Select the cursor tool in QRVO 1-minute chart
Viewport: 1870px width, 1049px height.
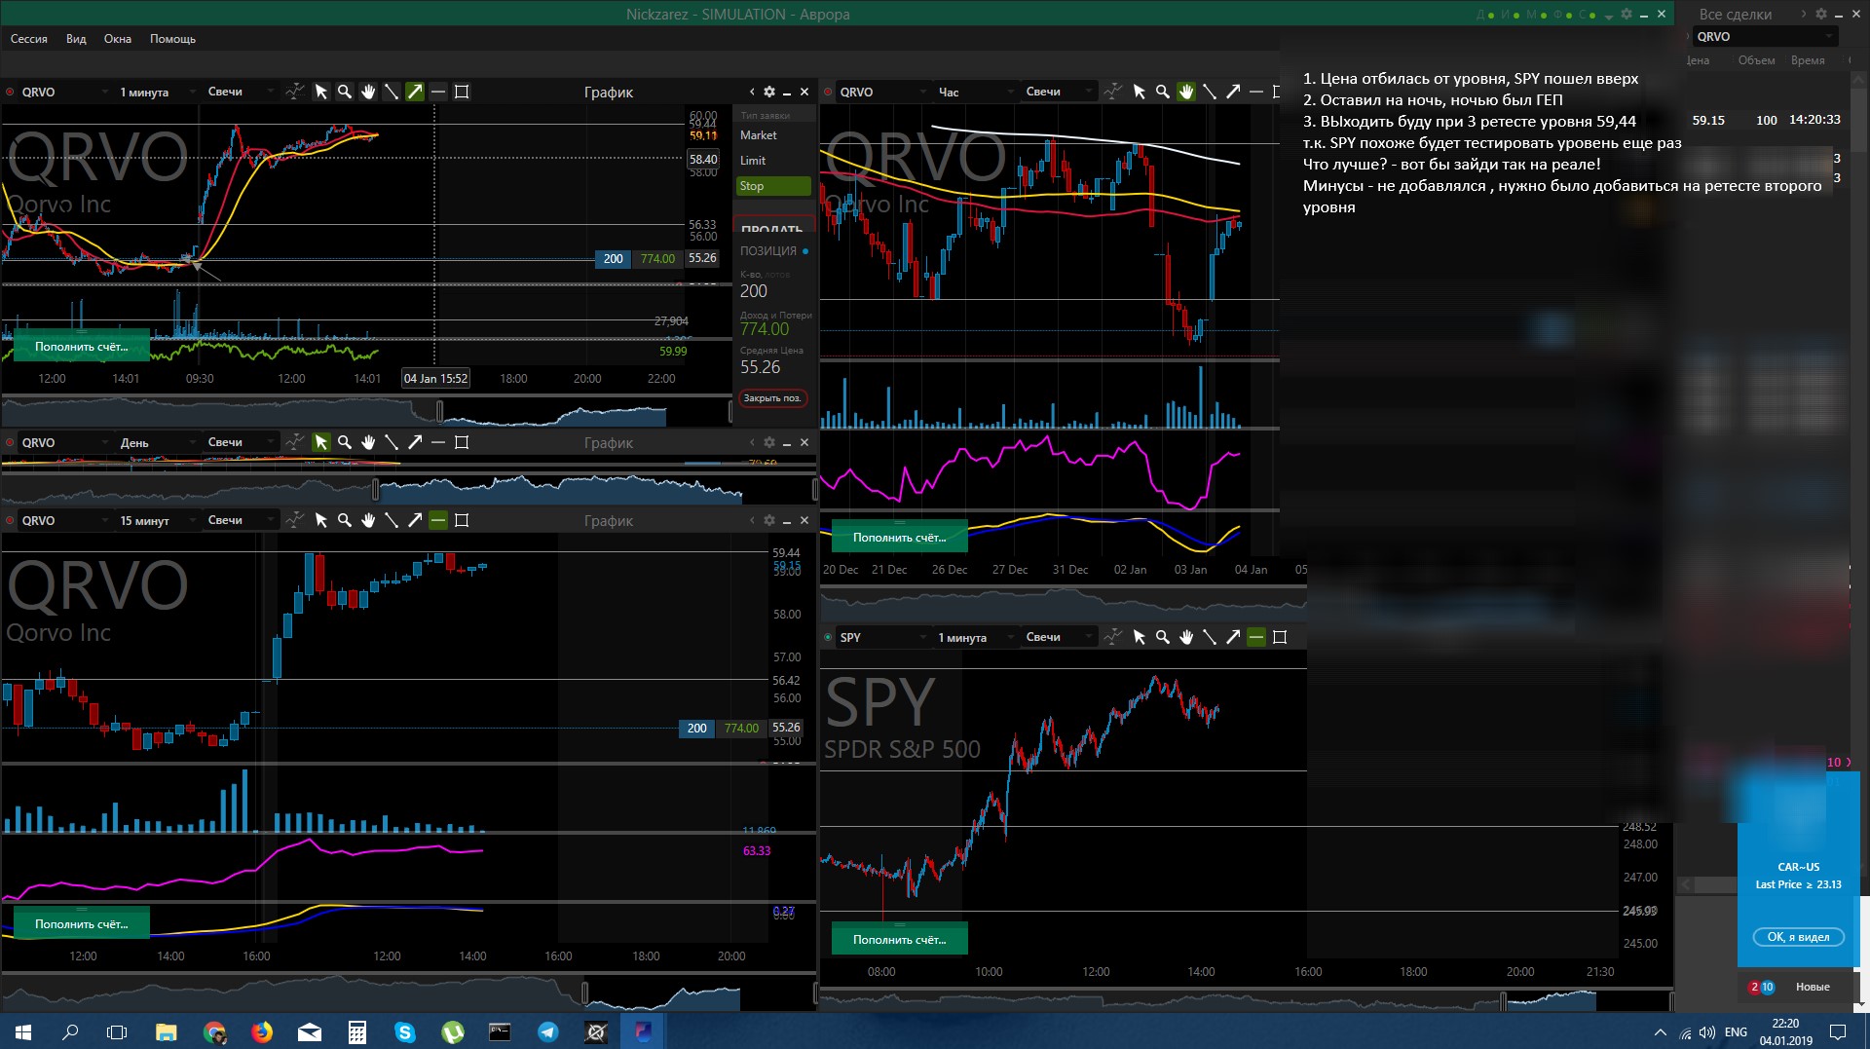pos(320,92)
